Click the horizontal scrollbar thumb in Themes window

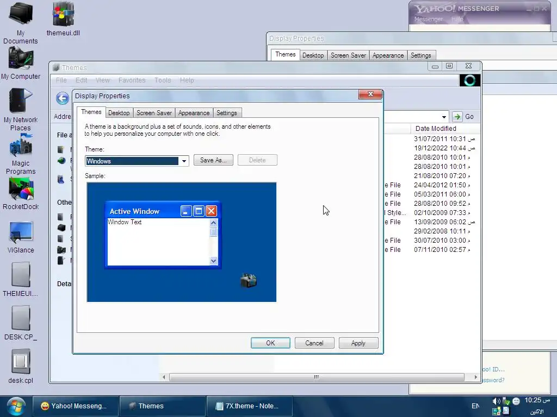coord(317,377)
